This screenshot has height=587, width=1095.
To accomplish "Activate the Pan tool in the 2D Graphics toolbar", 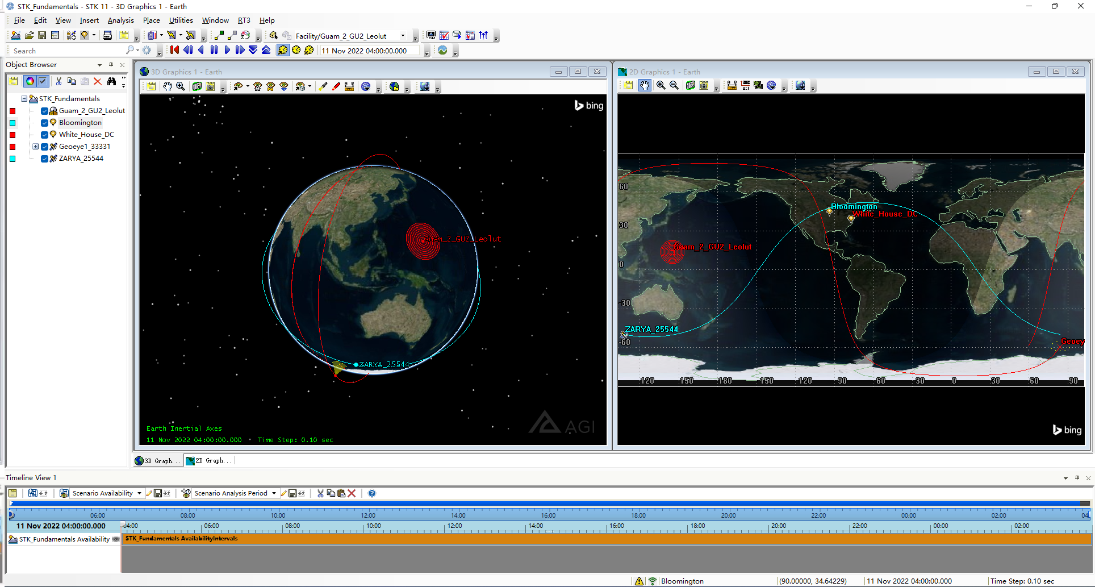I will (645, 86).
